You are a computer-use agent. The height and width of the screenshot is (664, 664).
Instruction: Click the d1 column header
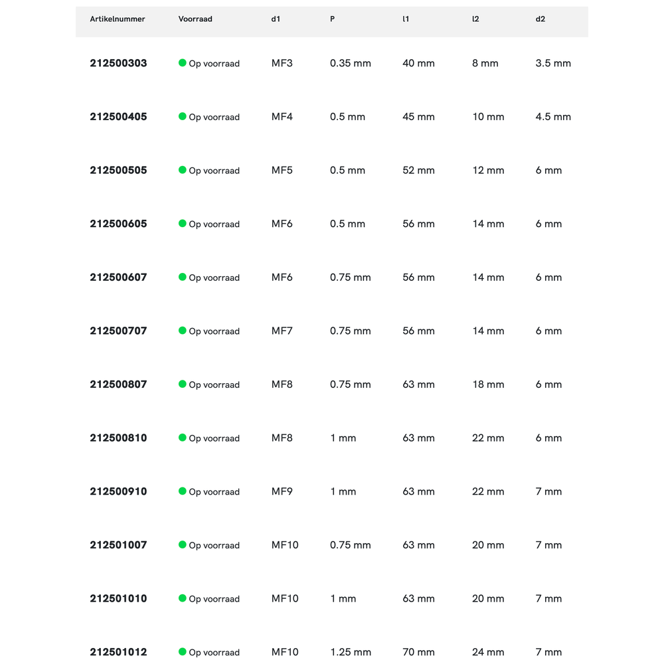click(276, 19)
